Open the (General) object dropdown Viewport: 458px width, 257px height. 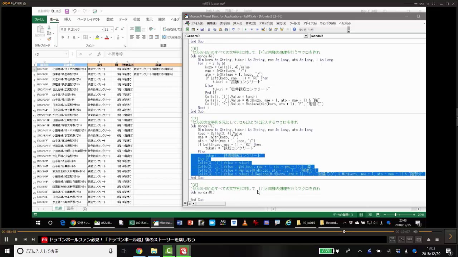tap(306, 36)
